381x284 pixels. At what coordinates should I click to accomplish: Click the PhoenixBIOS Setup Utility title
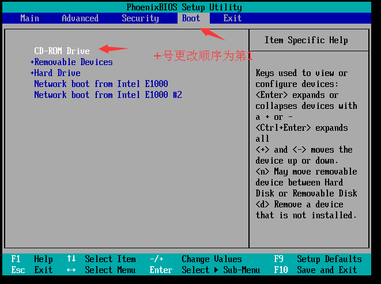coord(184,7)
